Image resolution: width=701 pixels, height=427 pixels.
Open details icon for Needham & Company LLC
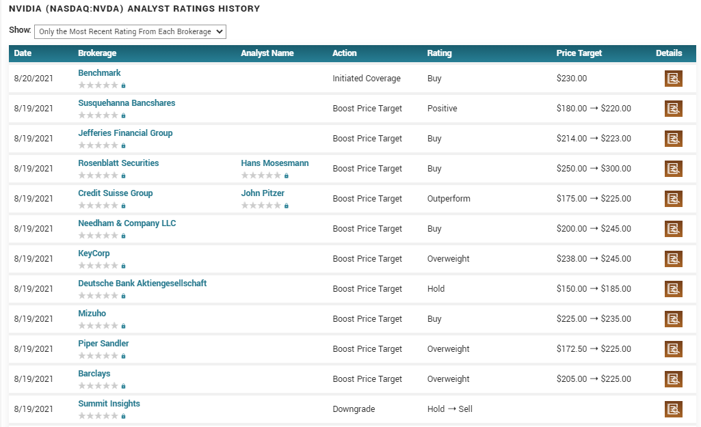[x=673, y=229]
